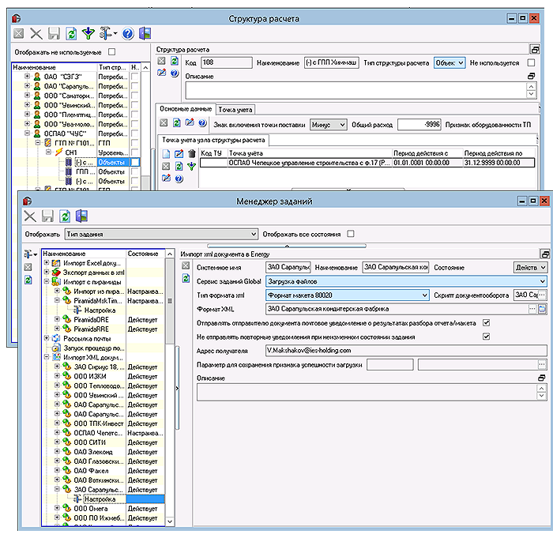
Task: Click the exit door icon in the Структура расчета toolbar
Action: click(145, 33)
